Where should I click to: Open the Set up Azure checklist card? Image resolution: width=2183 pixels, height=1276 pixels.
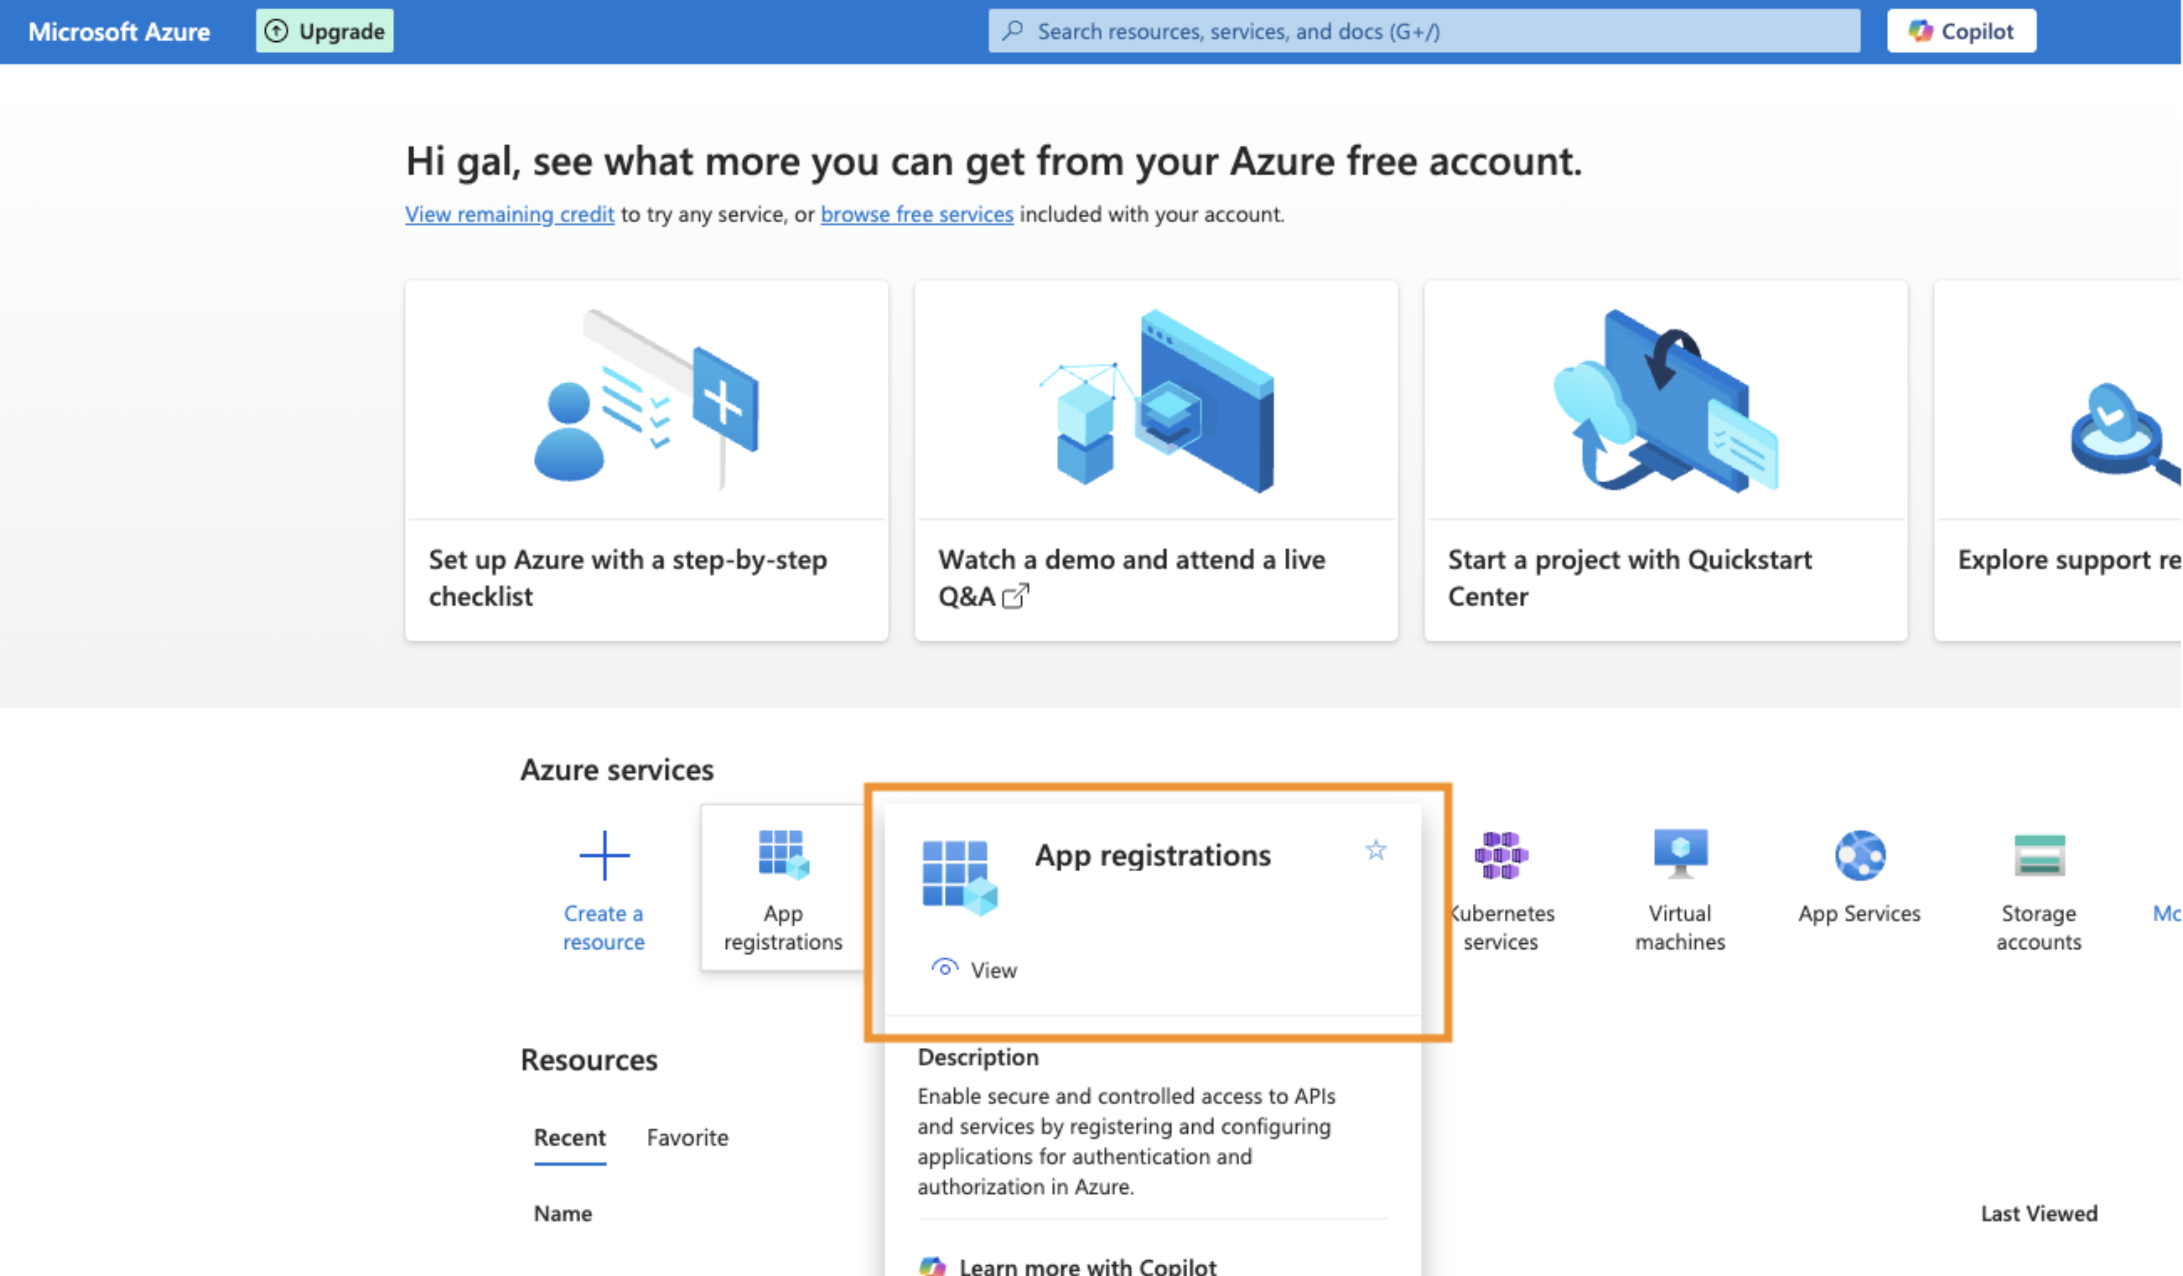(x=646, y=459)
